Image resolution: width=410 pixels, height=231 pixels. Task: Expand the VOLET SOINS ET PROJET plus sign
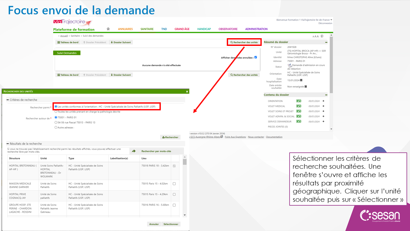[323, 111]
